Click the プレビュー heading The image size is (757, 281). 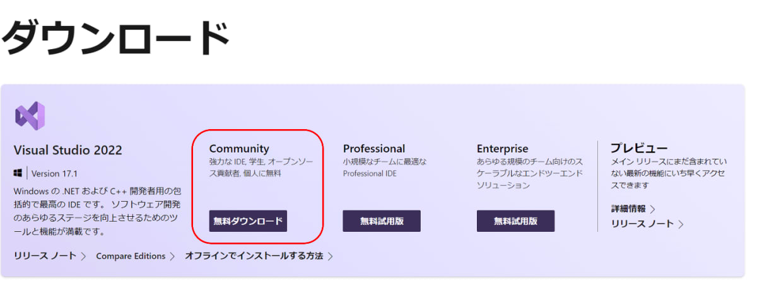[x=639, y=148]
